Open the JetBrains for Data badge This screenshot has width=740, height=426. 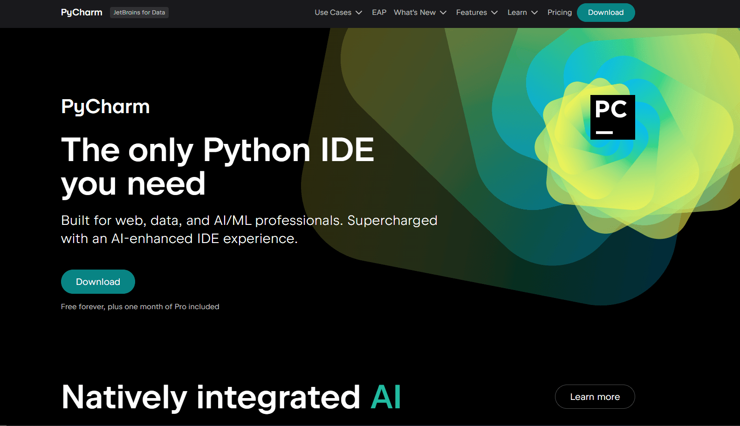pos(139,13)
